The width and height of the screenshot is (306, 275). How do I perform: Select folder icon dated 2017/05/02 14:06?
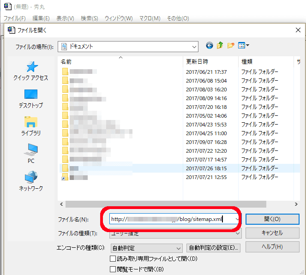click(x=65, y=115)
